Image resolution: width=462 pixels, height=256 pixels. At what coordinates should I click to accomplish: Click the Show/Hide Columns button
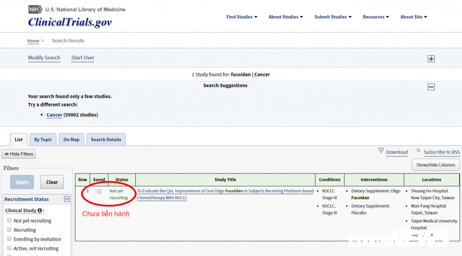(x=436, y=165)
